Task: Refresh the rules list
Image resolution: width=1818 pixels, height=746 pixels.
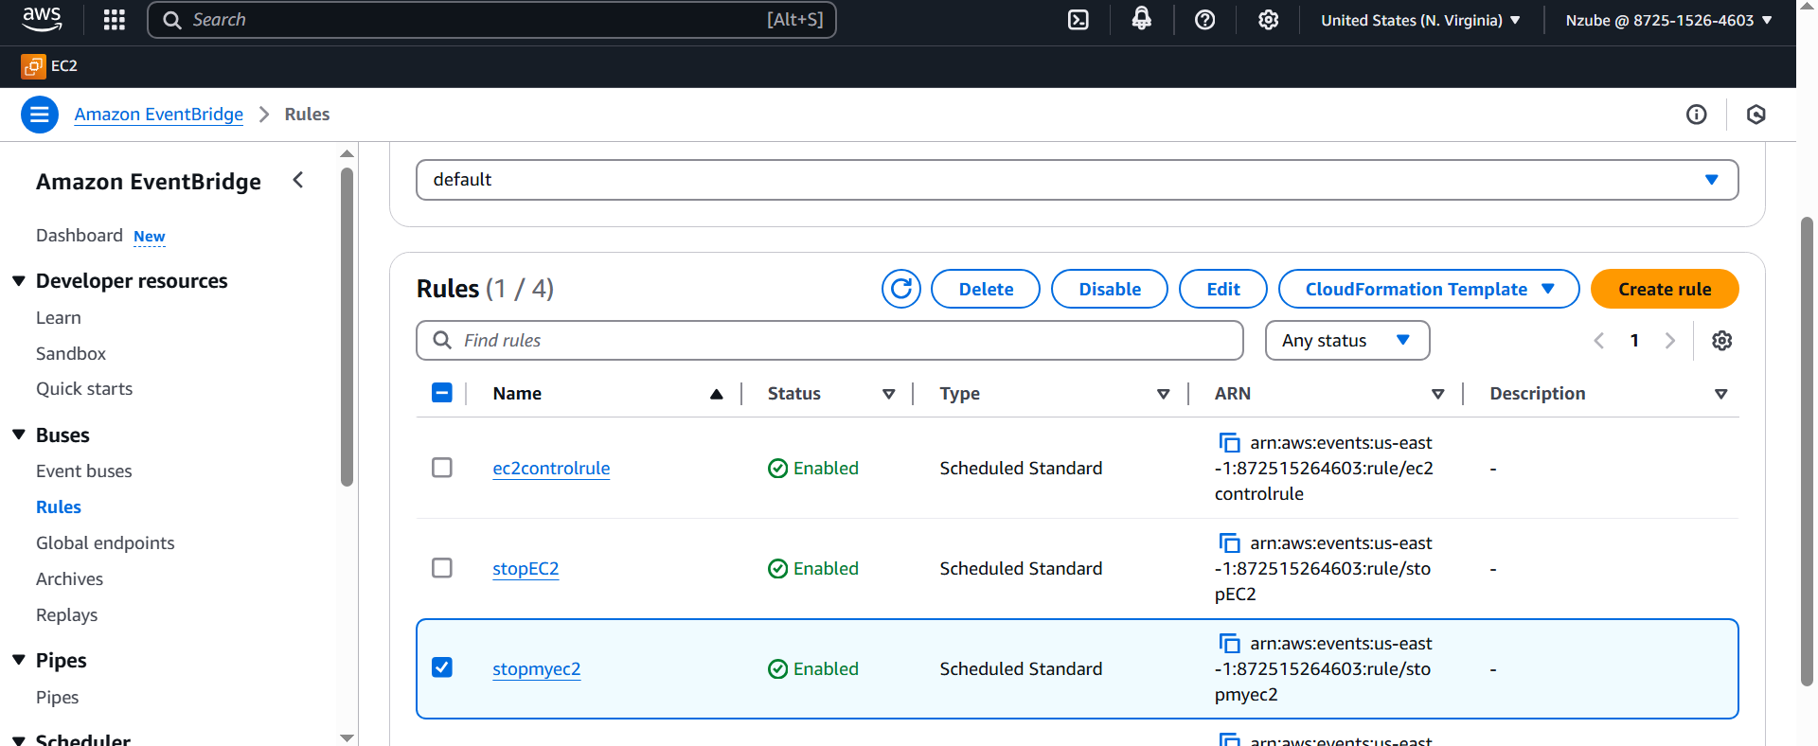Action: pyautogui.click(x=901, y=289)
